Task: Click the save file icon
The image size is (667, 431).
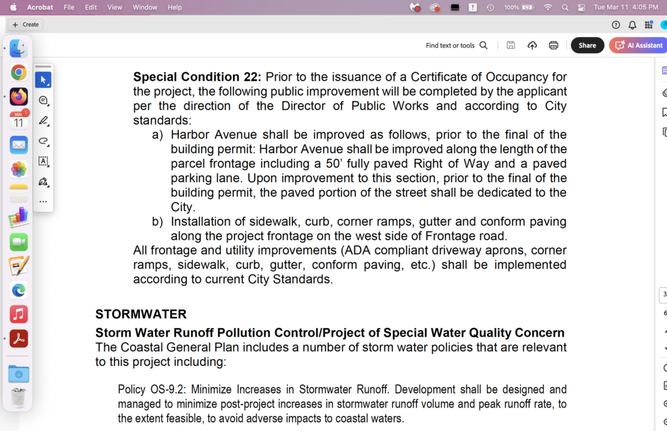Action: (511, 45)
